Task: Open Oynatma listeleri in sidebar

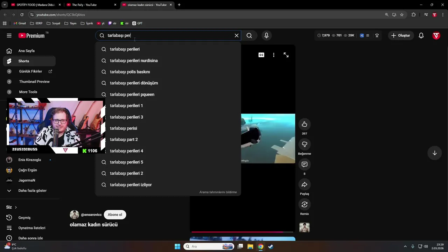Action: pyautogui.click(x=29, y=228)
